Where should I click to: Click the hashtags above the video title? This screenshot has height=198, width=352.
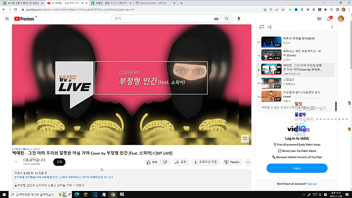pos(26,149)
